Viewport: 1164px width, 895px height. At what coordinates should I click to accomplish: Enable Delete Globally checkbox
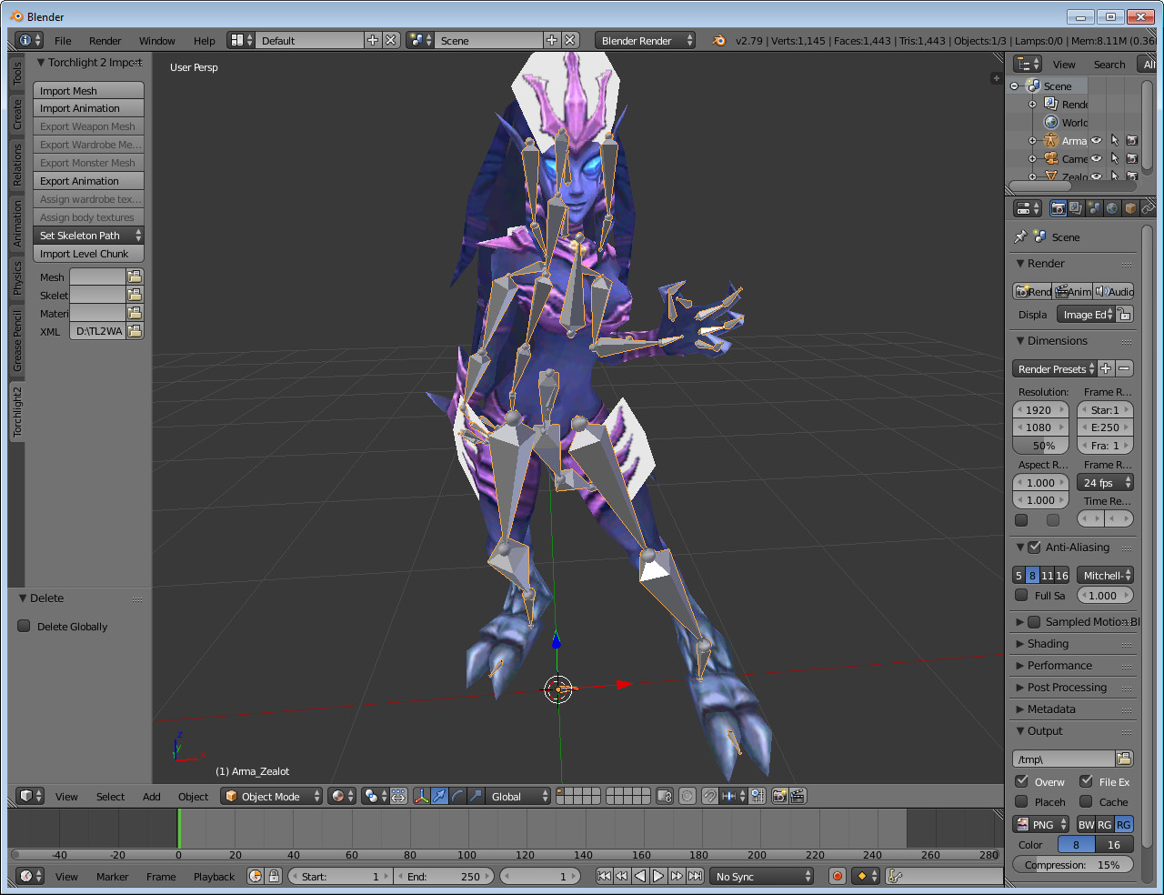(25, 626)
